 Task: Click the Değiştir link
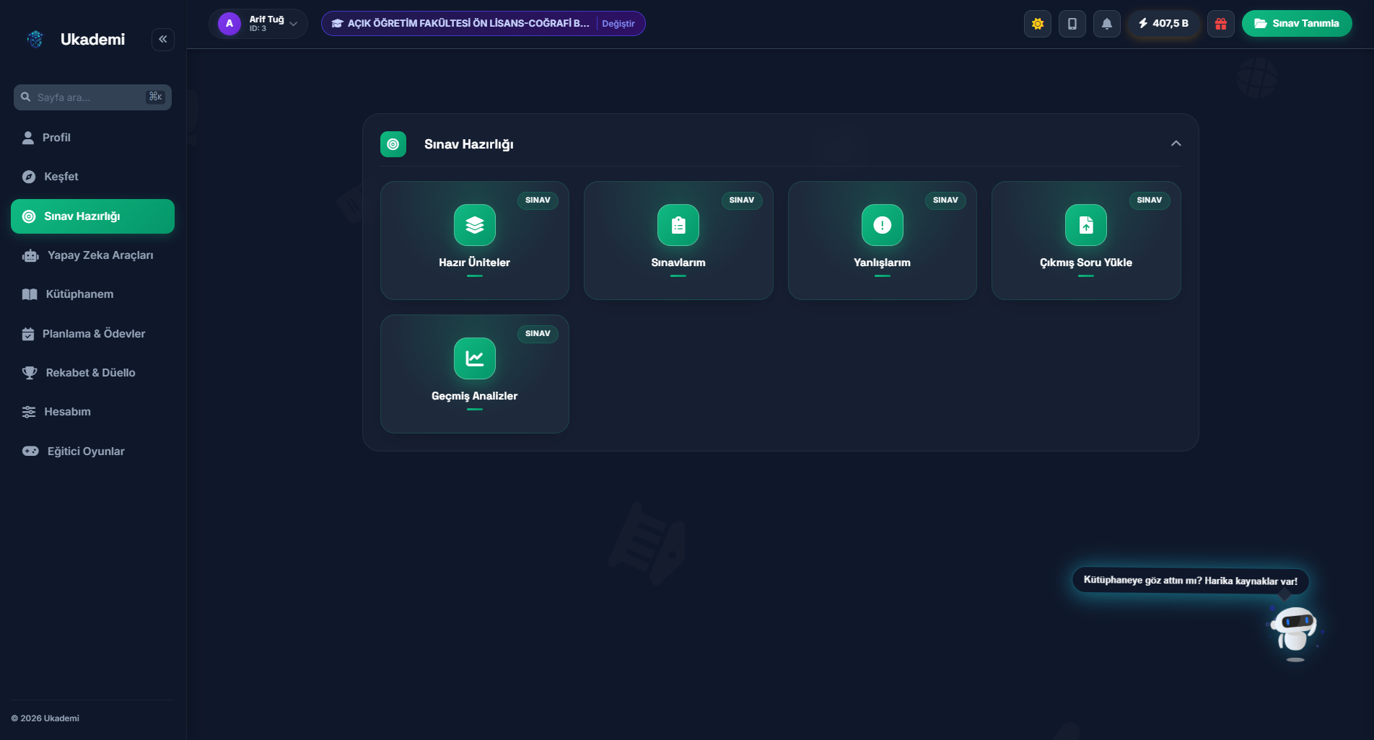point(618,24)
